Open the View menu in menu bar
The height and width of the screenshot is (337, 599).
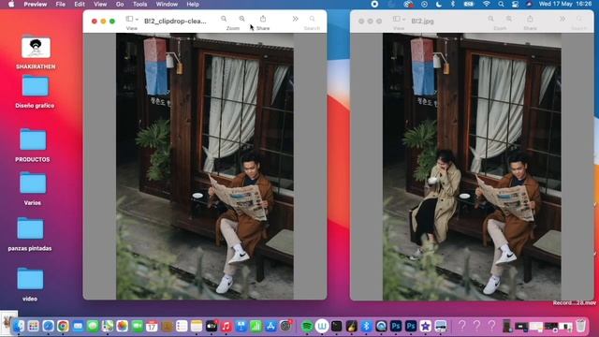[x=100, y=4]
